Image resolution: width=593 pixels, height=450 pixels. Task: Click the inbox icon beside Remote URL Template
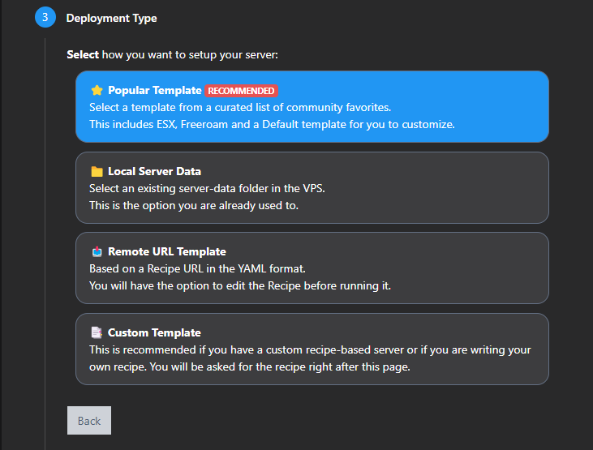[97, 252]
